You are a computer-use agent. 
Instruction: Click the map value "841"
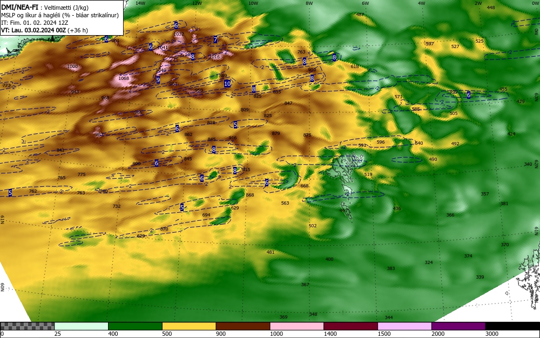60,150
